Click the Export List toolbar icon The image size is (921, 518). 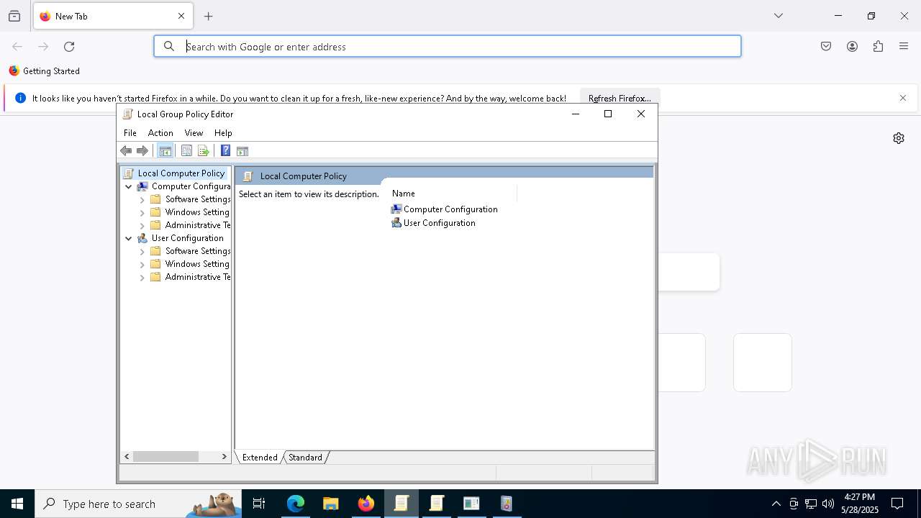(204, 151)
